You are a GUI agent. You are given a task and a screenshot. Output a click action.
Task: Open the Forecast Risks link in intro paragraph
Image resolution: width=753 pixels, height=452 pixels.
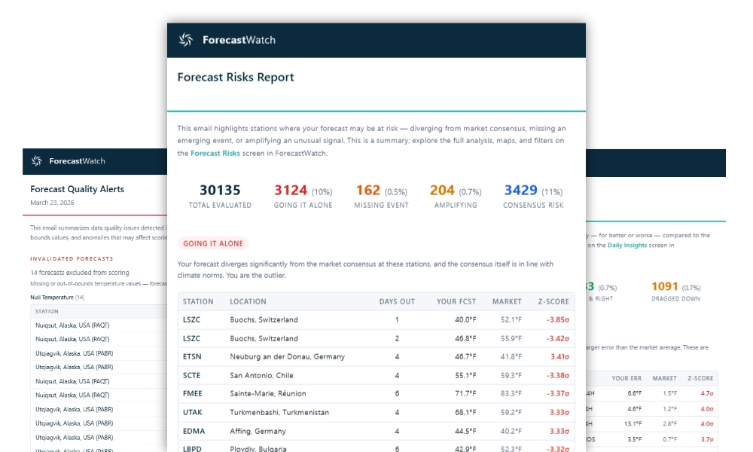click(x=215, y=153)
